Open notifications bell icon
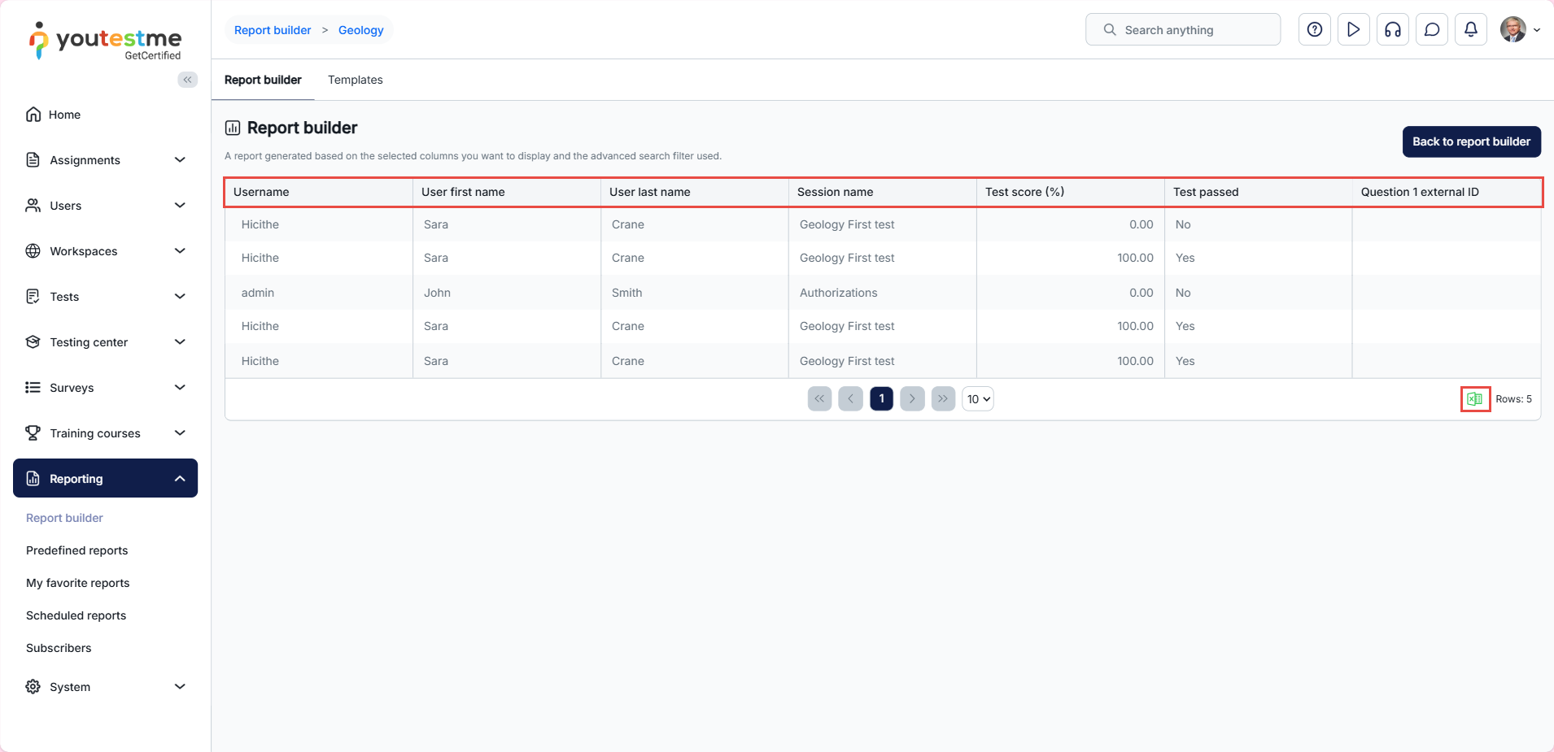The width and height of the screenshot is (1554, 752). (x=1470, y=30)
